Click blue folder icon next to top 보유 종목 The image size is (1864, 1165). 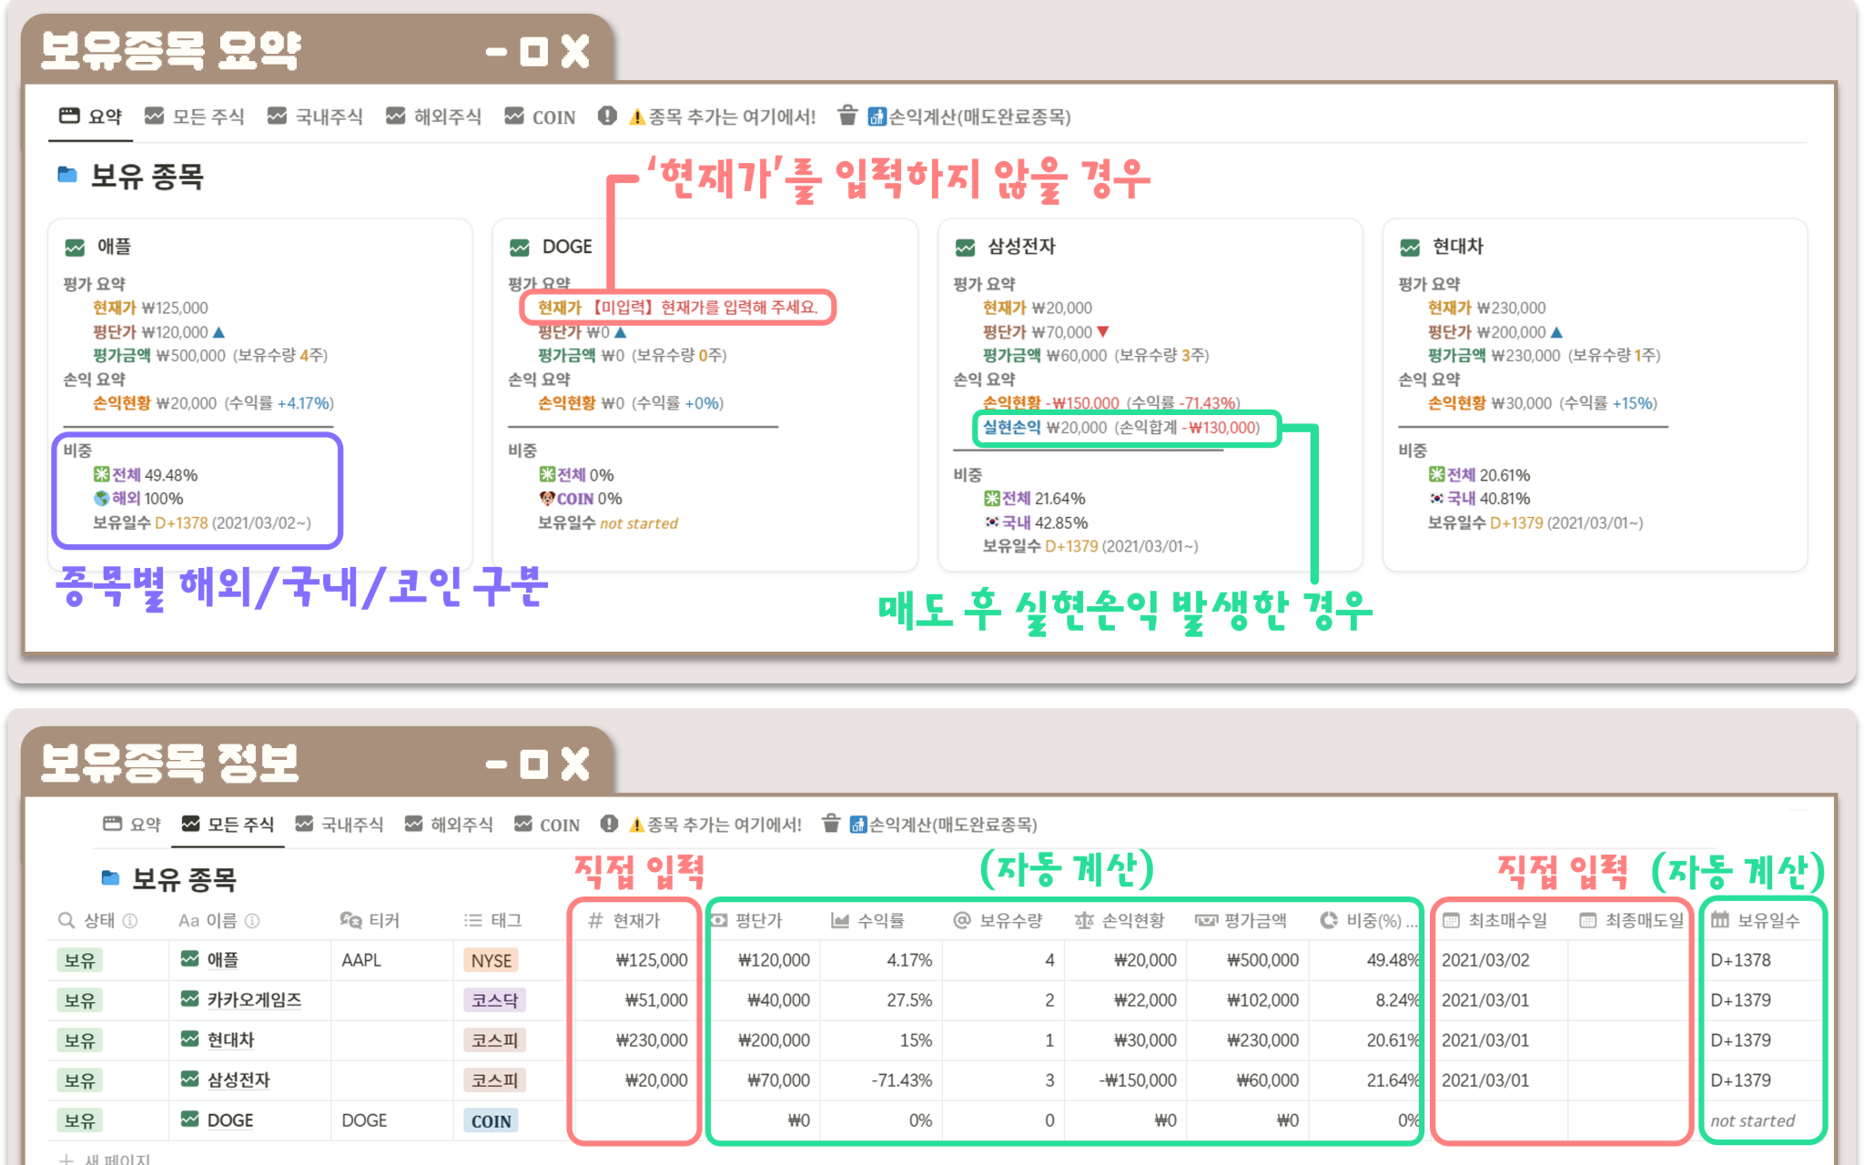tap(67, 175)
